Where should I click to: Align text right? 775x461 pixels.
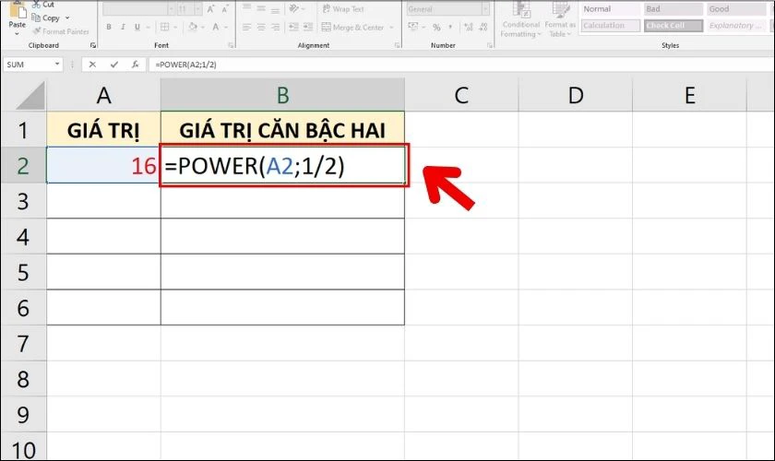(275, 27)
